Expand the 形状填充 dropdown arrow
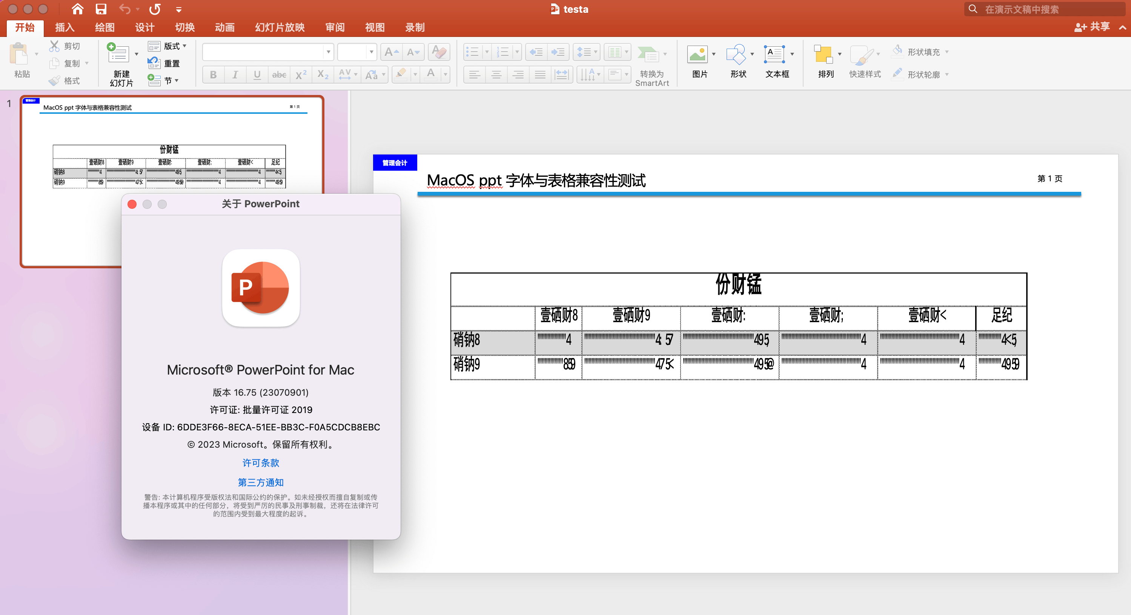 (x=947, y=52)
